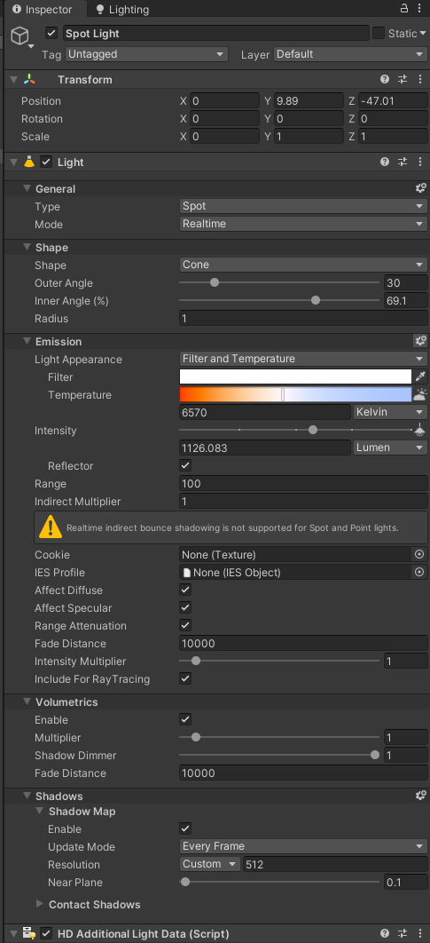Open Transform component help reference
This screenshot has width=430, height=943.
(385, 79)
